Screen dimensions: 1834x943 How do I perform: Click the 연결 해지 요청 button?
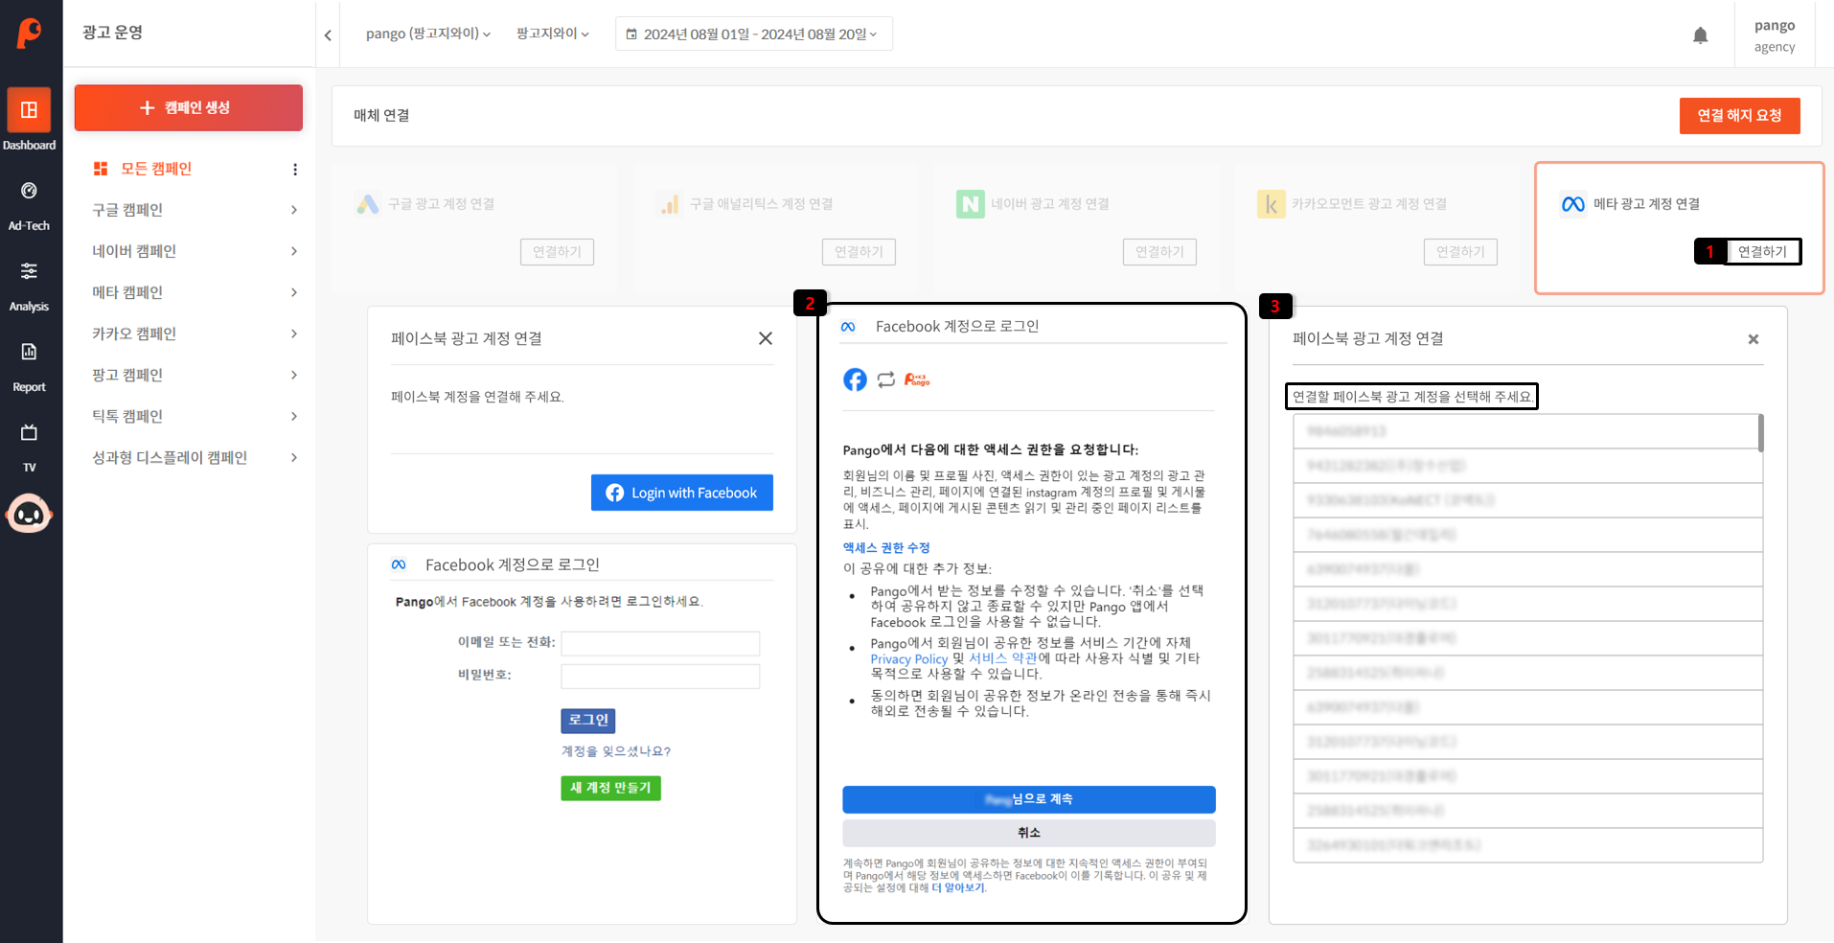tap(1739, 116)
